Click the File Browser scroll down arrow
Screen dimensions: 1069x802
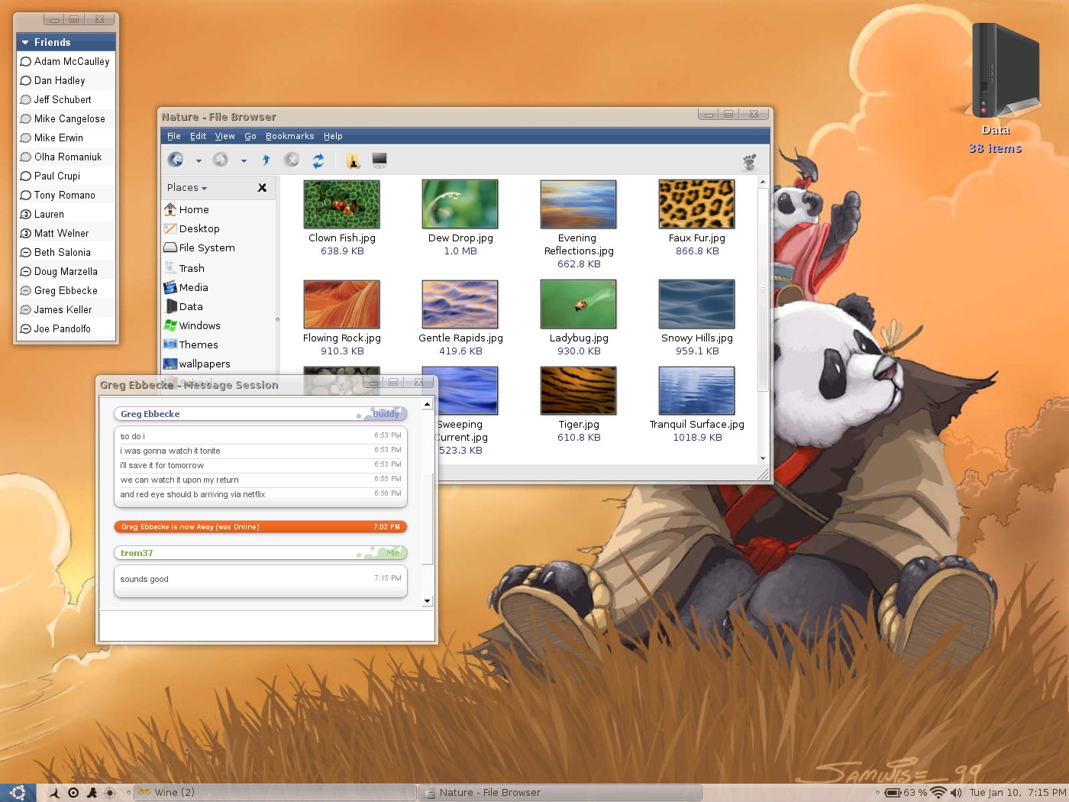tap(763, 458)
